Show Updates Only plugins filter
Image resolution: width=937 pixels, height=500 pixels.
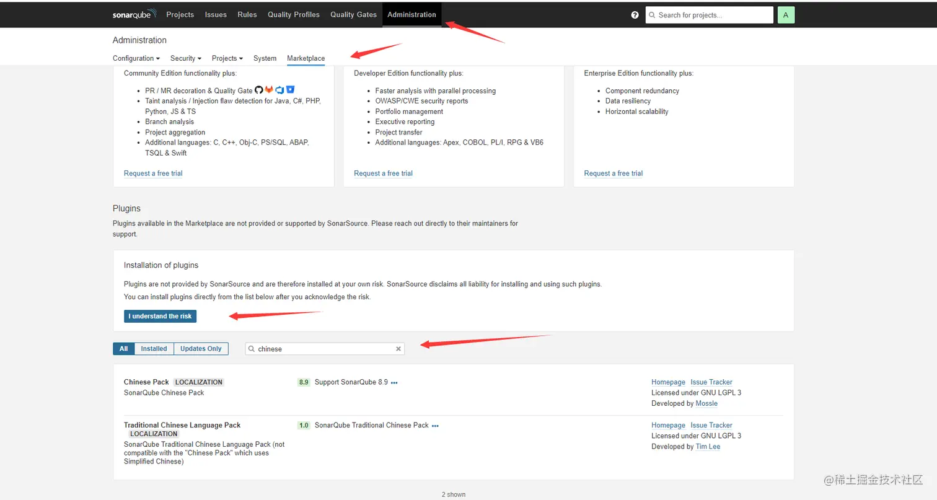point(201,349)
